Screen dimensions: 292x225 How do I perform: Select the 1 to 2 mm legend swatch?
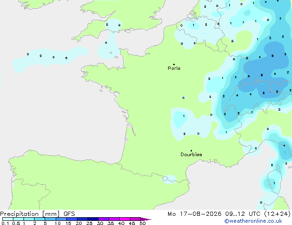(x=29, y=219)
